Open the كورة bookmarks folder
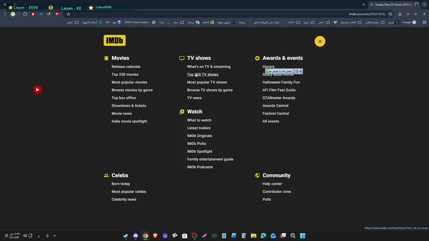The width and height of the screenshot is (429, 241). pos(309,22)
